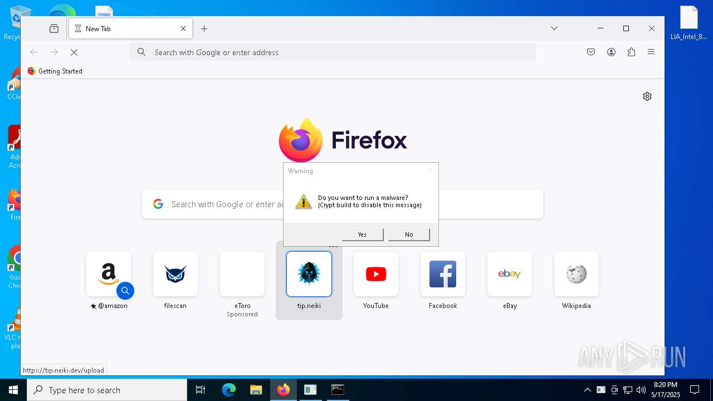Open File Explorer from taskbar

[x=256, y=390]
